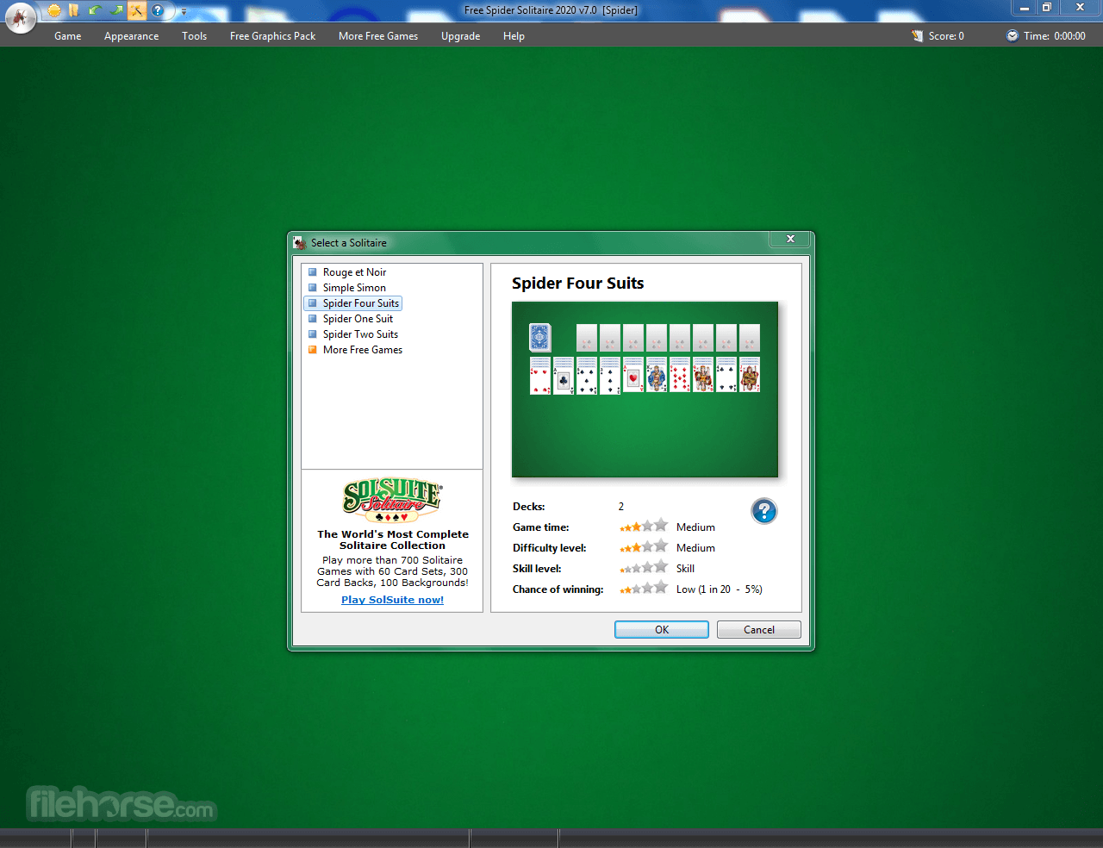Click the green undo arrow icon
1103x848 pixels.
[96, 10]
